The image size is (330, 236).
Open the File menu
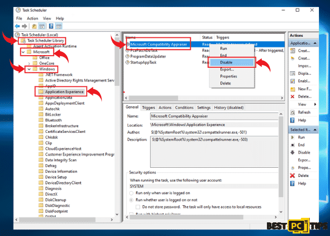[x=19, y=18]
